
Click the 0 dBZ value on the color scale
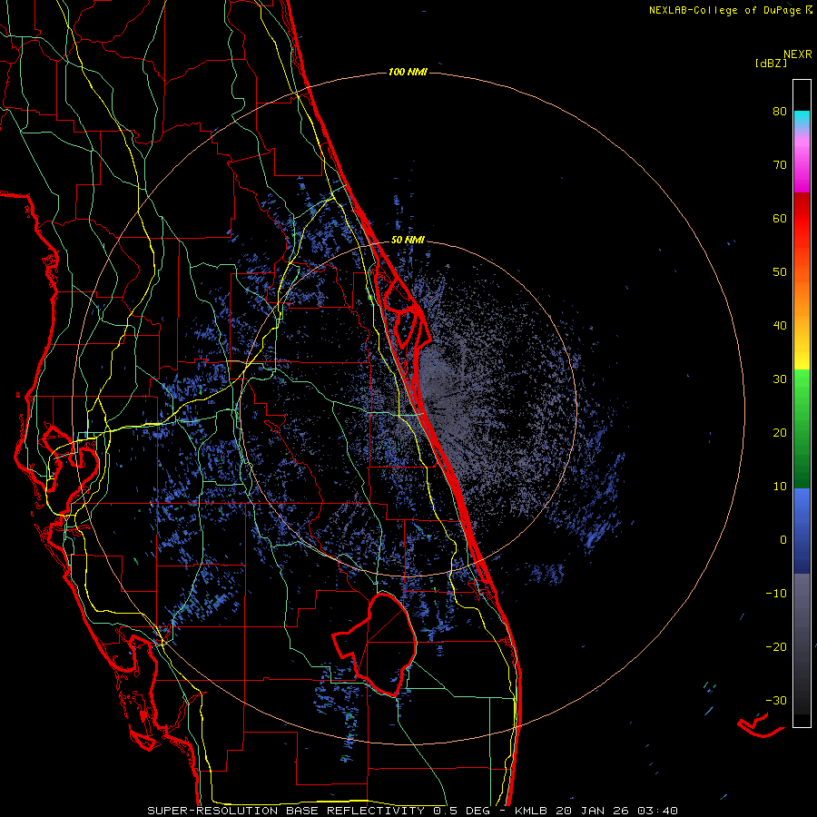pyautogui.click(x=783, y=540)
